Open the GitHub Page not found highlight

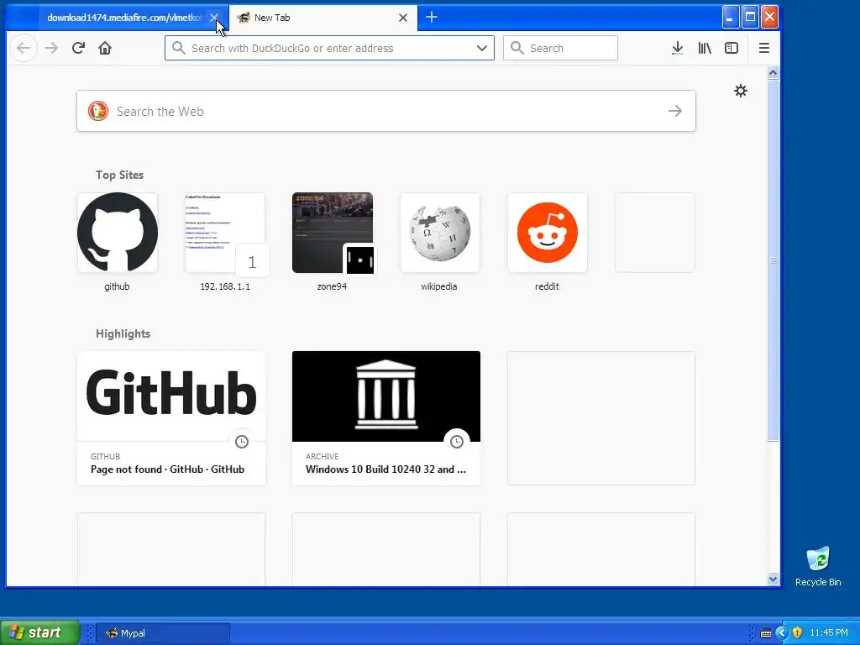[171, 418]
